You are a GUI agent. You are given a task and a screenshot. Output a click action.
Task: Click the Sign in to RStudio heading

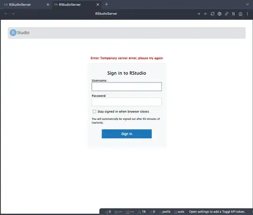[x=126, y=73]
